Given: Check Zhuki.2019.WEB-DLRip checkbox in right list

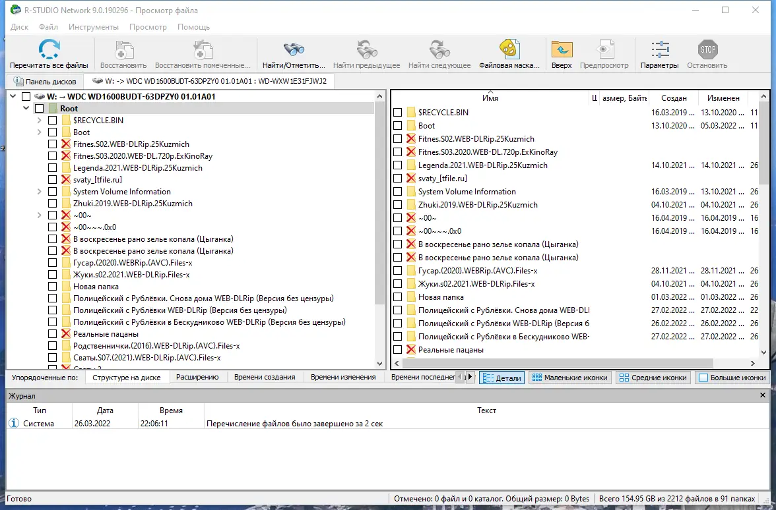Looking at the screenshot, I should click(x=397, y=204).
